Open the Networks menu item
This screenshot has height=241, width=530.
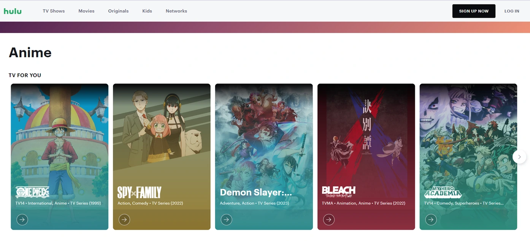point(176,11)
